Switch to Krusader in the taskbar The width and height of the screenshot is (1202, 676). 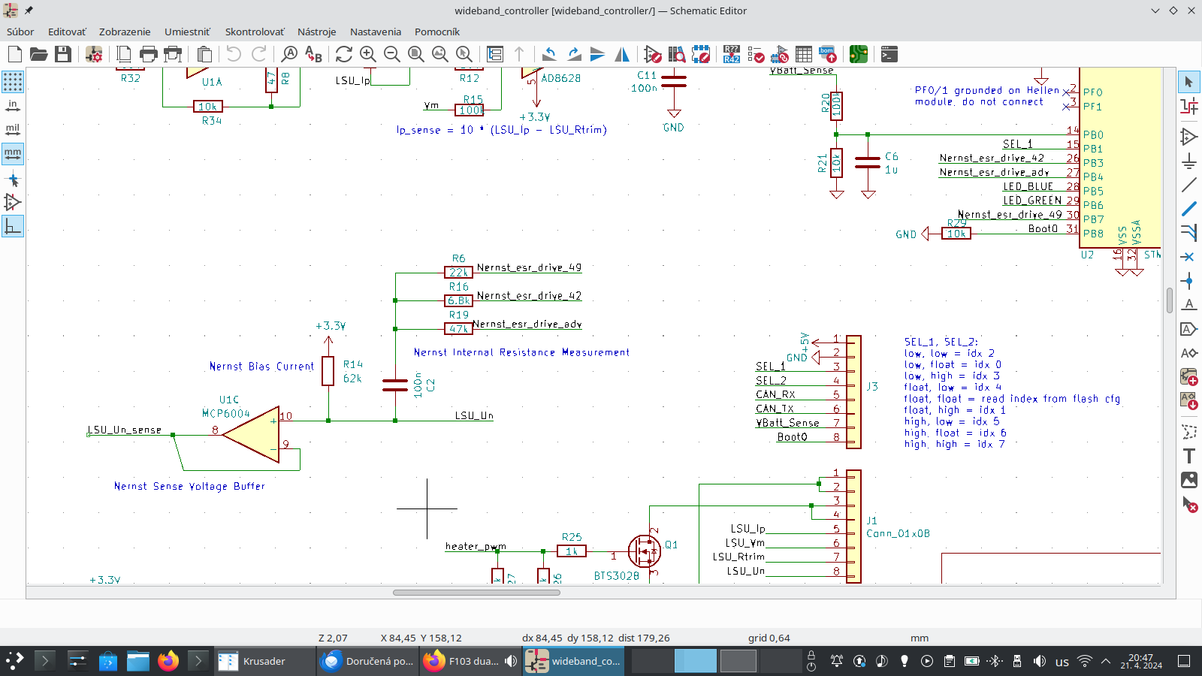264,661
